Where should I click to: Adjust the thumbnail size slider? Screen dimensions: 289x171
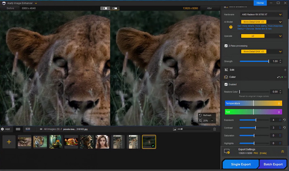tap(193, 129)
